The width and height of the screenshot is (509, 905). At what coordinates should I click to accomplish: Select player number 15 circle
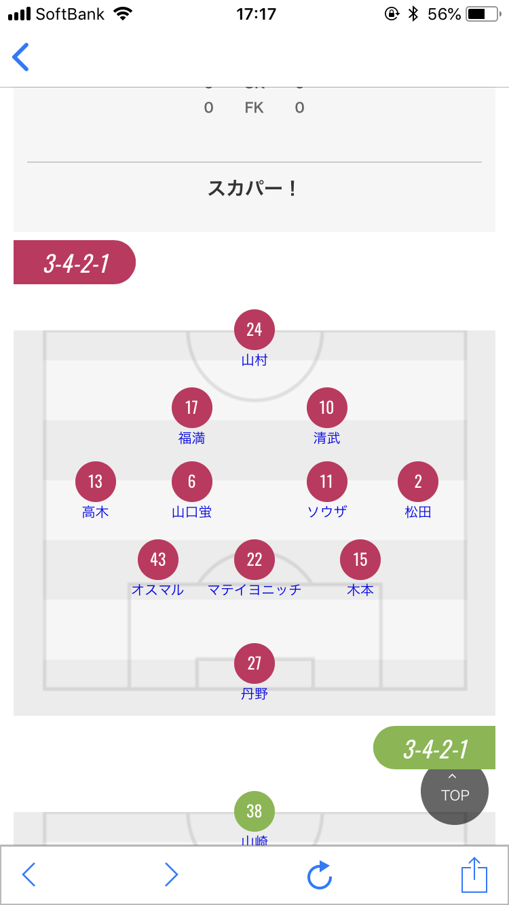click(360, 560)
